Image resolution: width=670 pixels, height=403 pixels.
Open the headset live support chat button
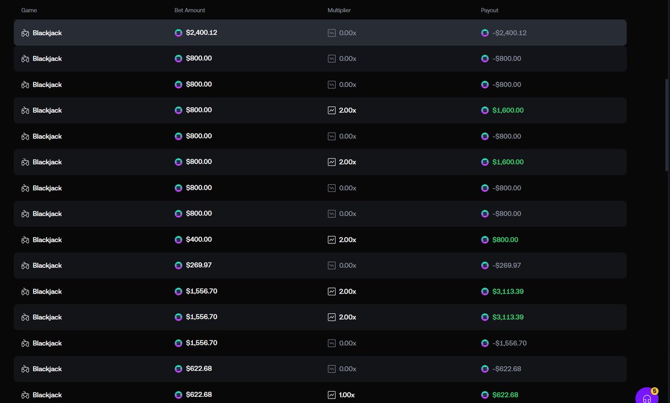(647, 396)
